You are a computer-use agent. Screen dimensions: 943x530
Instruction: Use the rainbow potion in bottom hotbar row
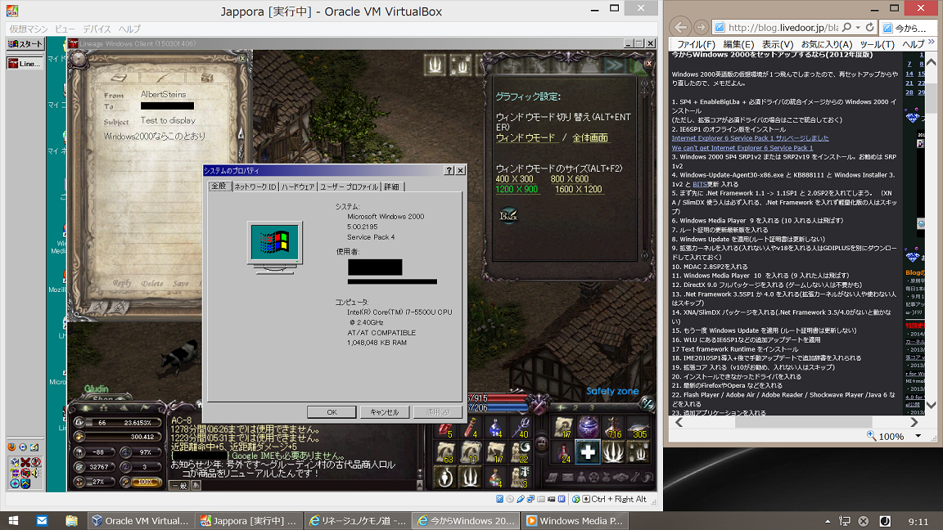(496, 477)
